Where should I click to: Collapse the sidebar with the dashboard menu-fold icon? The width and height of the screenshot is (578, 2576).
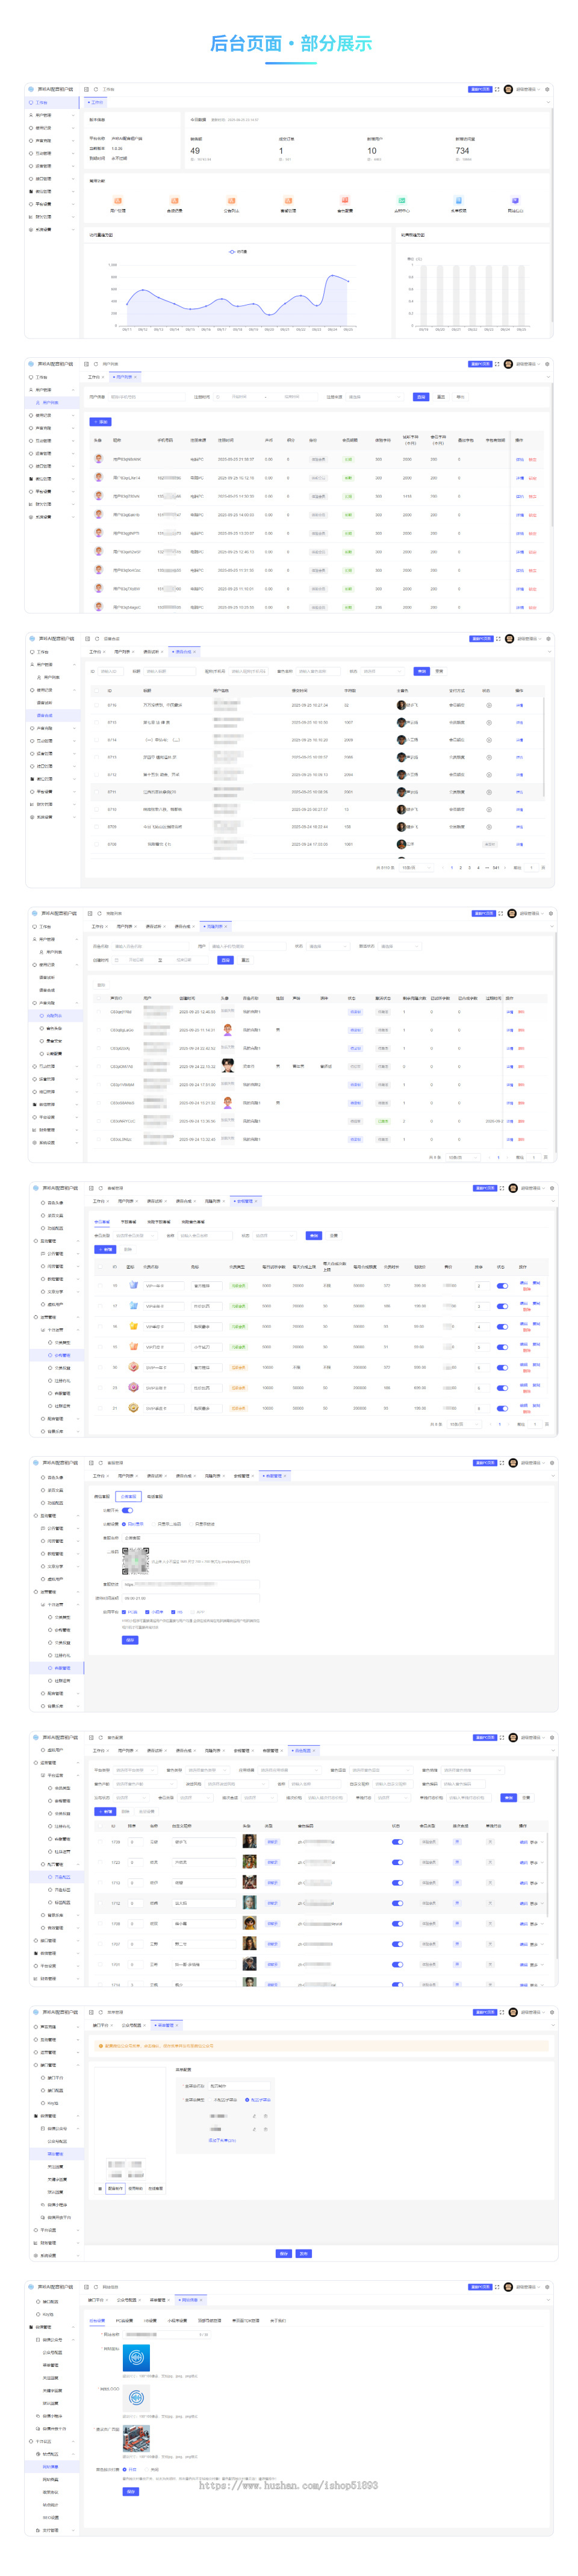[x=86, y=89]
